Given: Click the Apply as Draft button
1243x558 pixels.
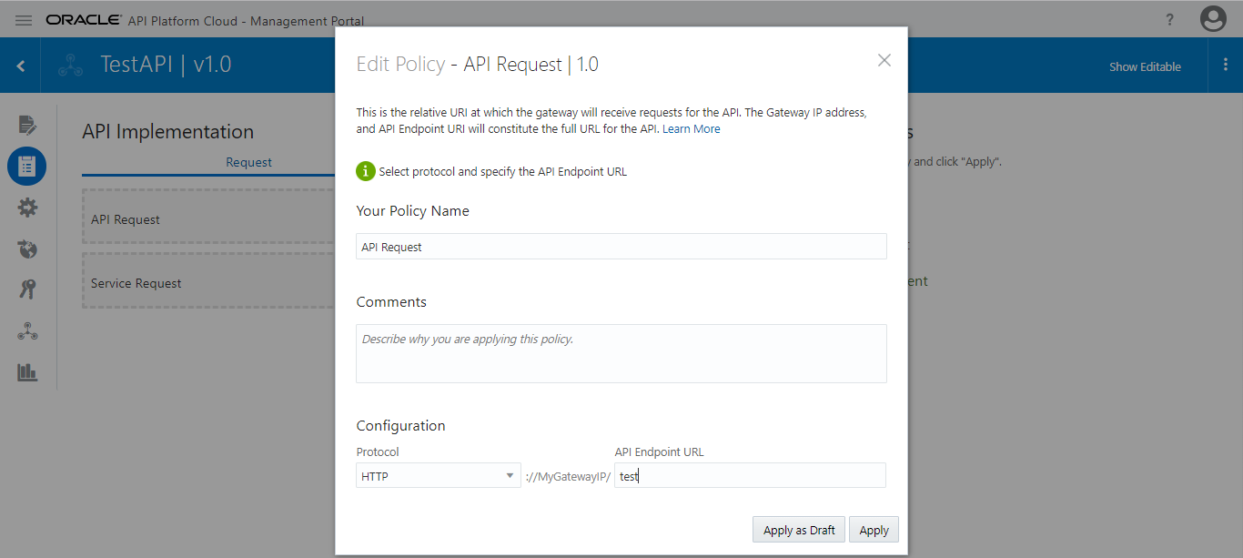Looking at the screenshot, I should [799, 530].
